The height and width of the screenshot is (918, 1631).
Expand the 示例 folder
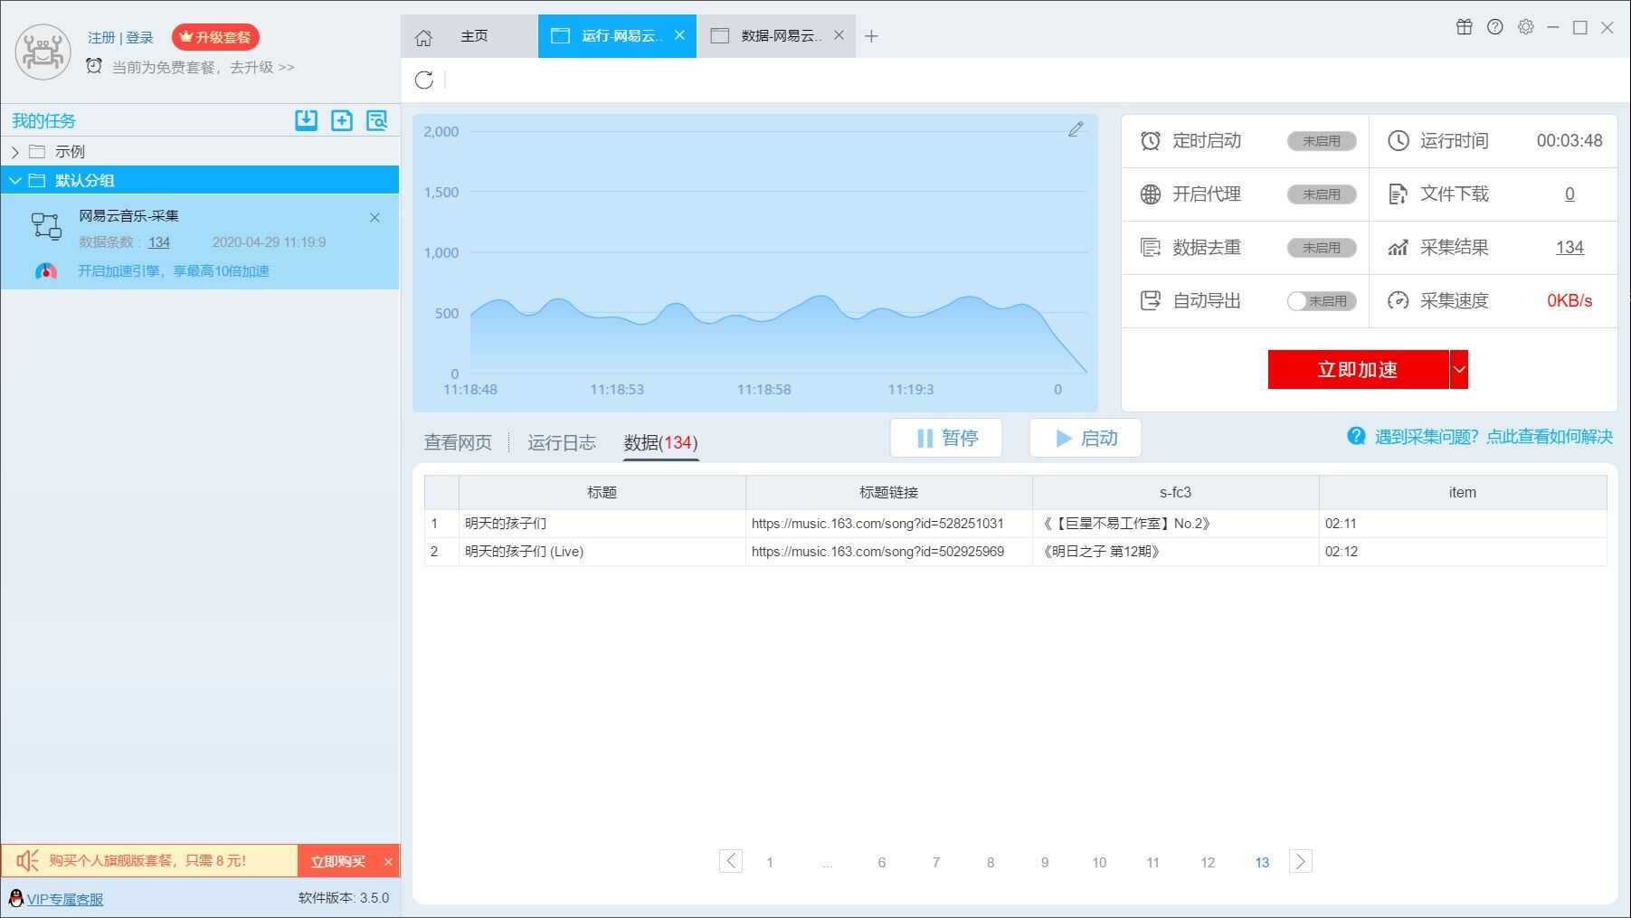[15, 152]
